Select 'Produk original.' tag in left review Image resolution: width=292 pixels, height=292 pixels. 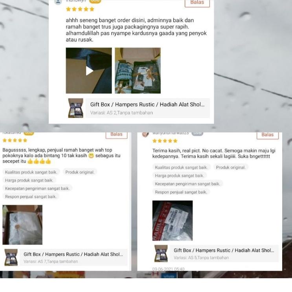point(80,172)
